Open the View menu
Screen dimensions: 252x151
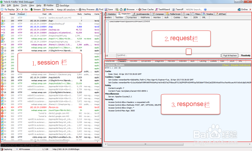32,6
